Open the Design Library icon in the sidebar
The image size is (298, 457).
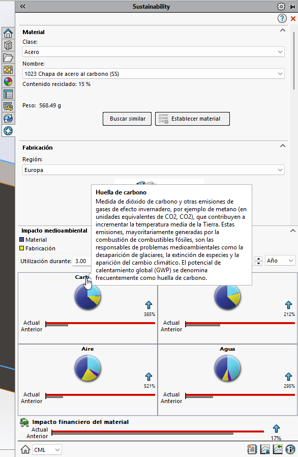pos(8,45)
